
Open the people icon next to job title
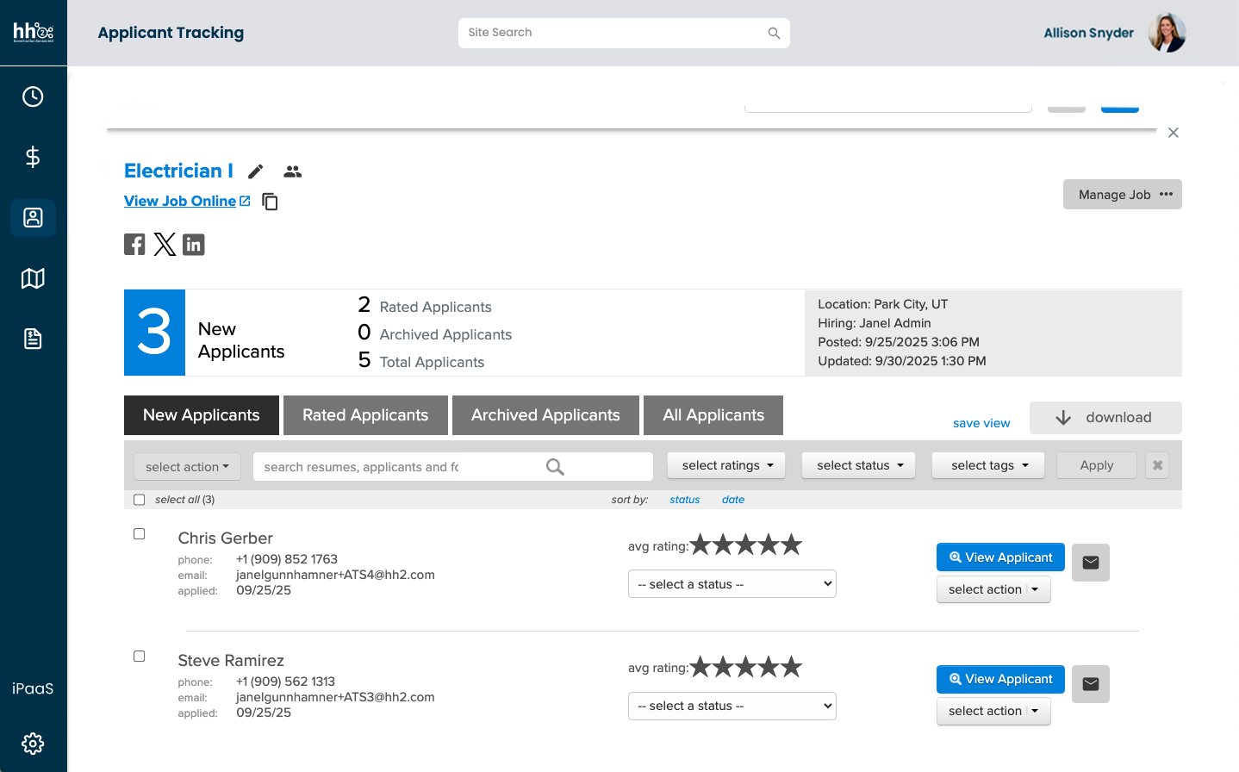click(293, 171)
